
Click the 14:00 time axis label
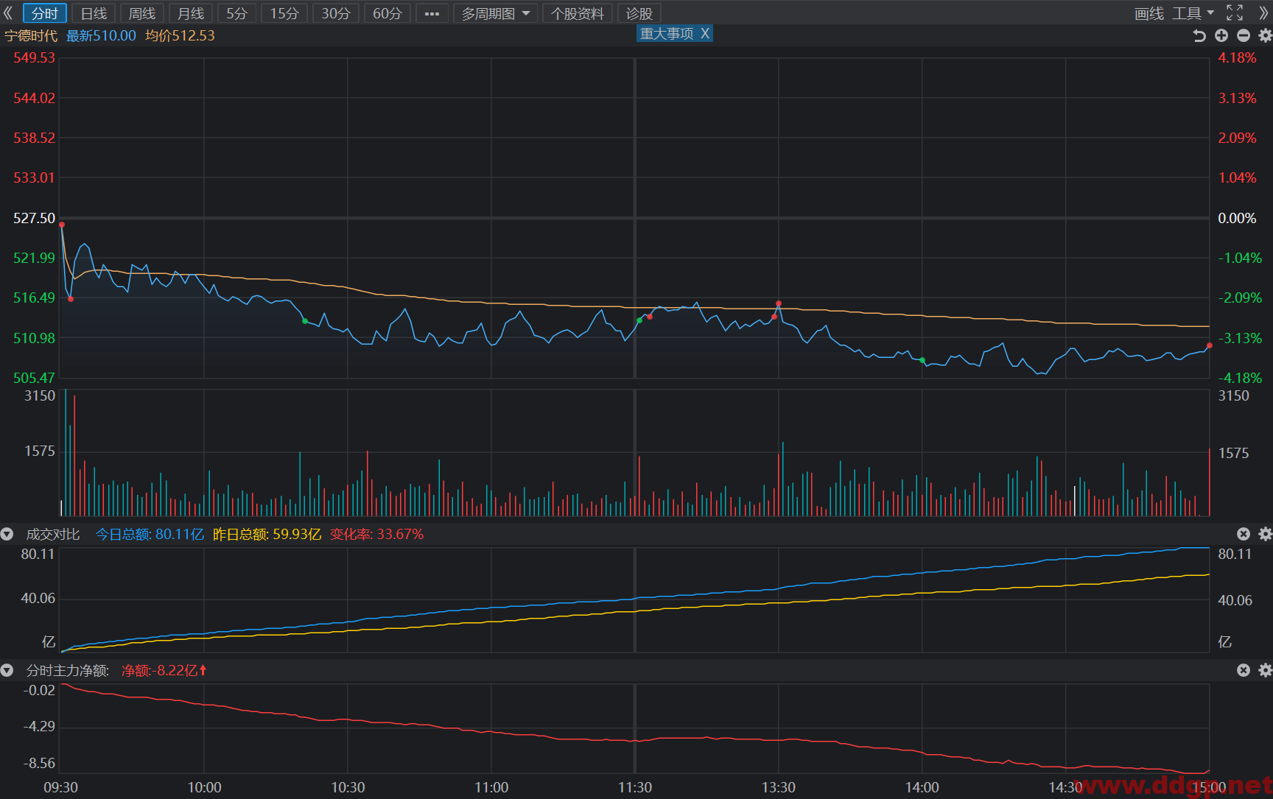(x=922, y=787)
